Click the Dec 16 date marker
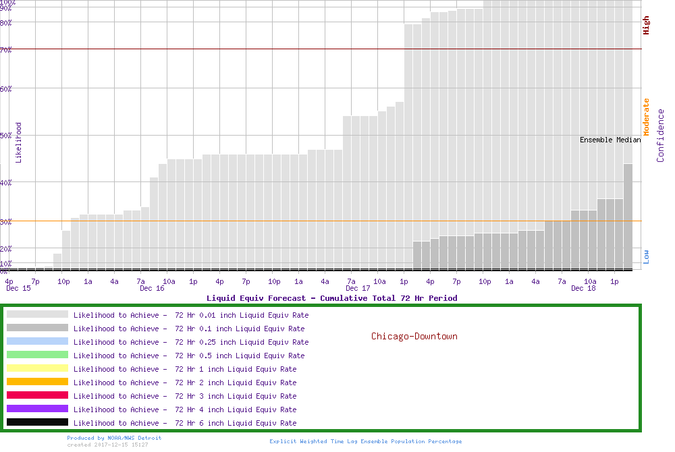Screen dimensions: 675x452 click(x=152, y=289)
